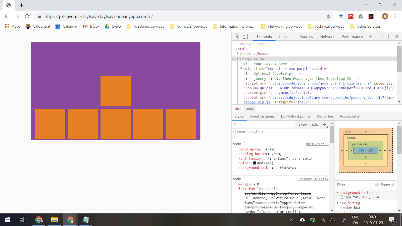Viewport: 402px width, 226px height.
Task: Add a new style rule plus icon
Action: click(324, 125)
